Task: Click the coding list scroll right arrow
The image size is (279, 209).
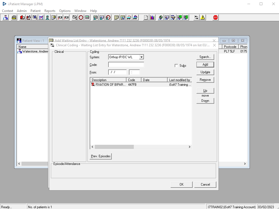Action: [190, 147]
